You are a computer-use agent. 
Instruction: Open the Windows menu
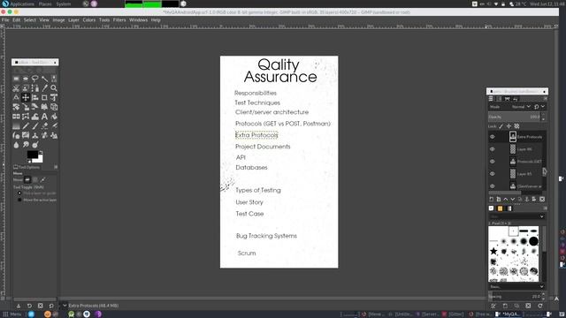tap(138, 19)
